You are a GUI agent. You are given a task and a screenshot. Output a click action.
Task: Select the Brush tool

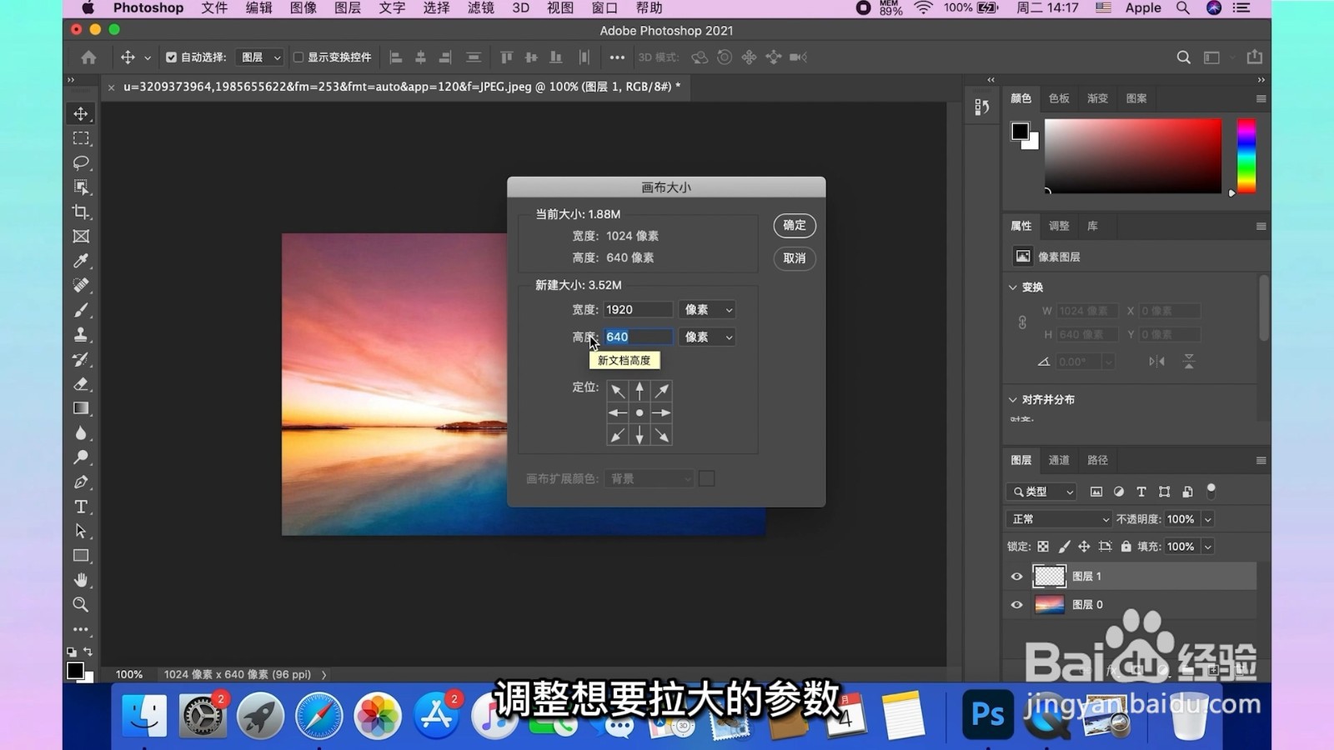(81, 310)
